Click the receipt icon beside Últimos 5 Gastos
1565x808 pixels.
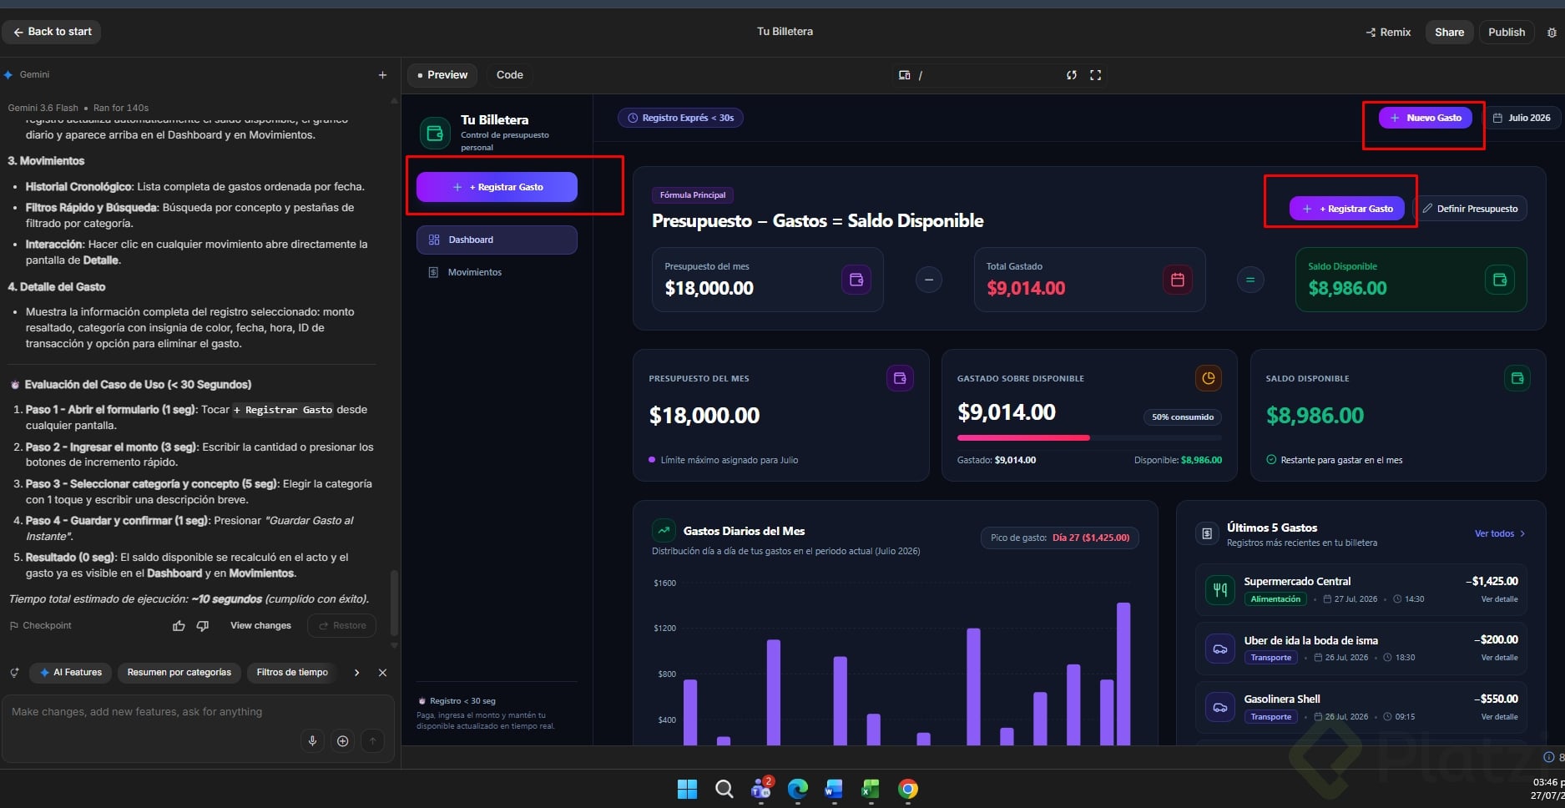pyautogui.click(x=1207, y=533)
